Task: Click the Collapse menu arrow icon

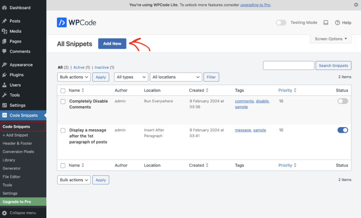Action: click(5, 213)
